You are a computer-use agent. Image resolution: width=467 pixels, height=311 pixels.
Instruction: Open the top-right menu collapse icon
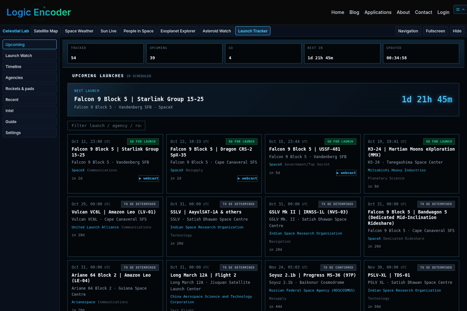pyautogui.click(x=460, y=10)
